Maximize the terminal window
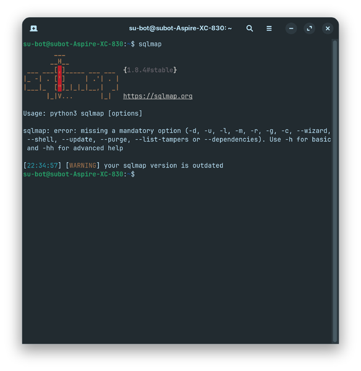This screenshot has width=361, height=371. coord(309,28)
